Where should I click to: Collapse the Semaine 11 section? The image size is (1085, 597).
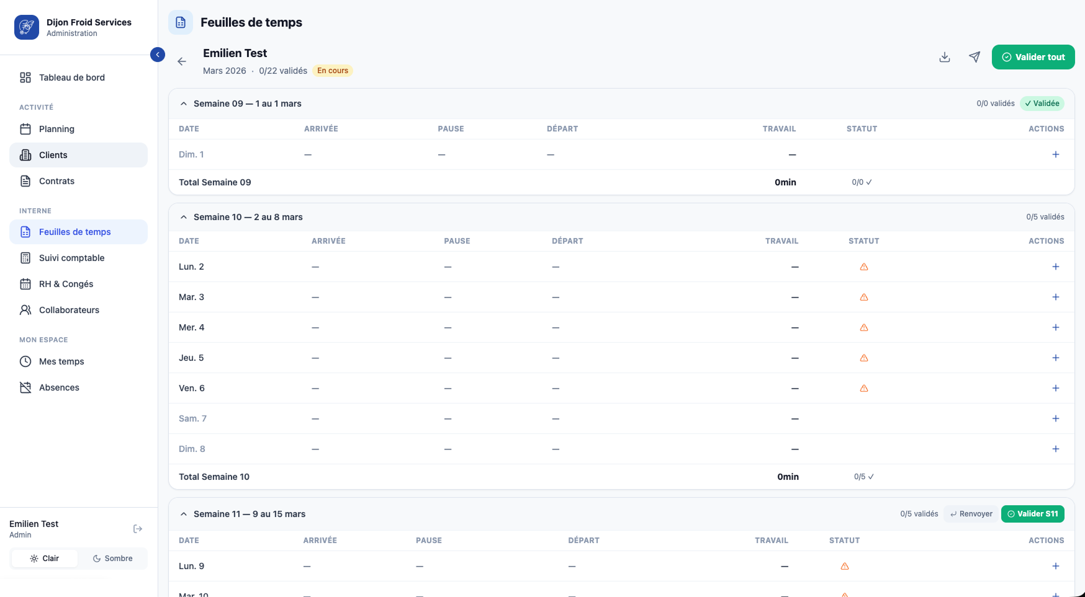tap(184, 514)
